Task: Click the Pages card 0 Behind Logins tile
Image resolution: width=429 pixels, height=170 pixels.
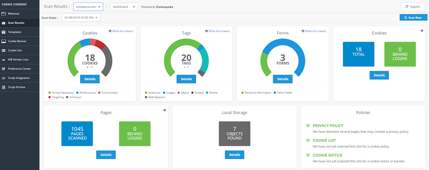Action: 134,133
